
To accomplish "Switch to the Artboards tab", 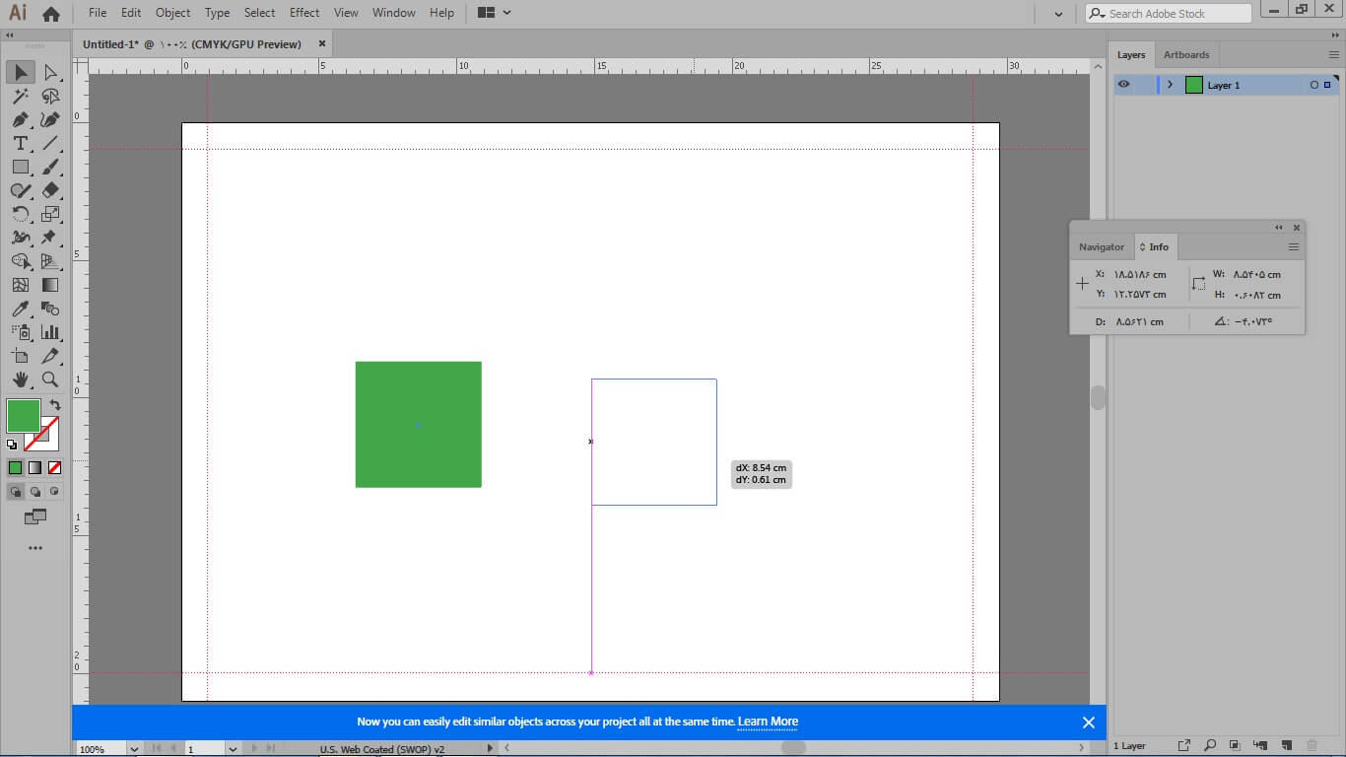I will 1185,55.
